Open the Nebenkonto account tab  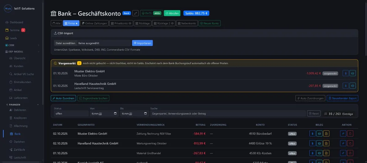point(187,23)
